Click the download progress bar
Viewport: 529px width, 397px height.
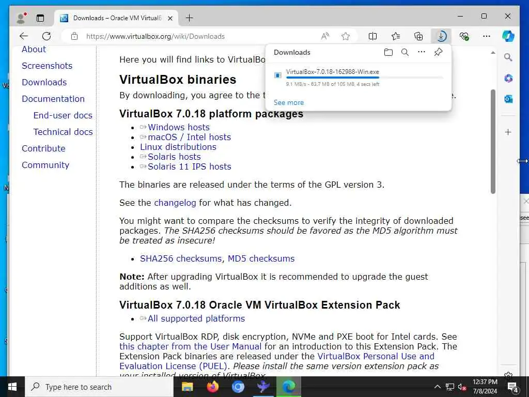(364, 78)
